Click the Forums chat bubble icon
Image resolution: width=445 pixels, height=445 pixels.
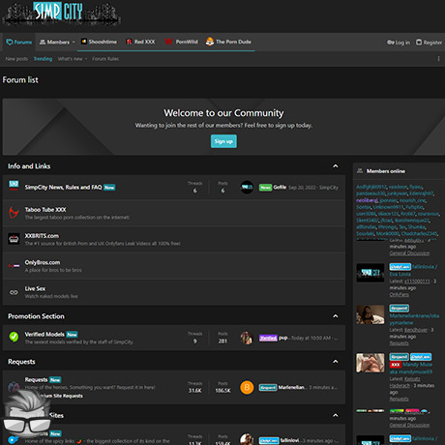[10, 42]
